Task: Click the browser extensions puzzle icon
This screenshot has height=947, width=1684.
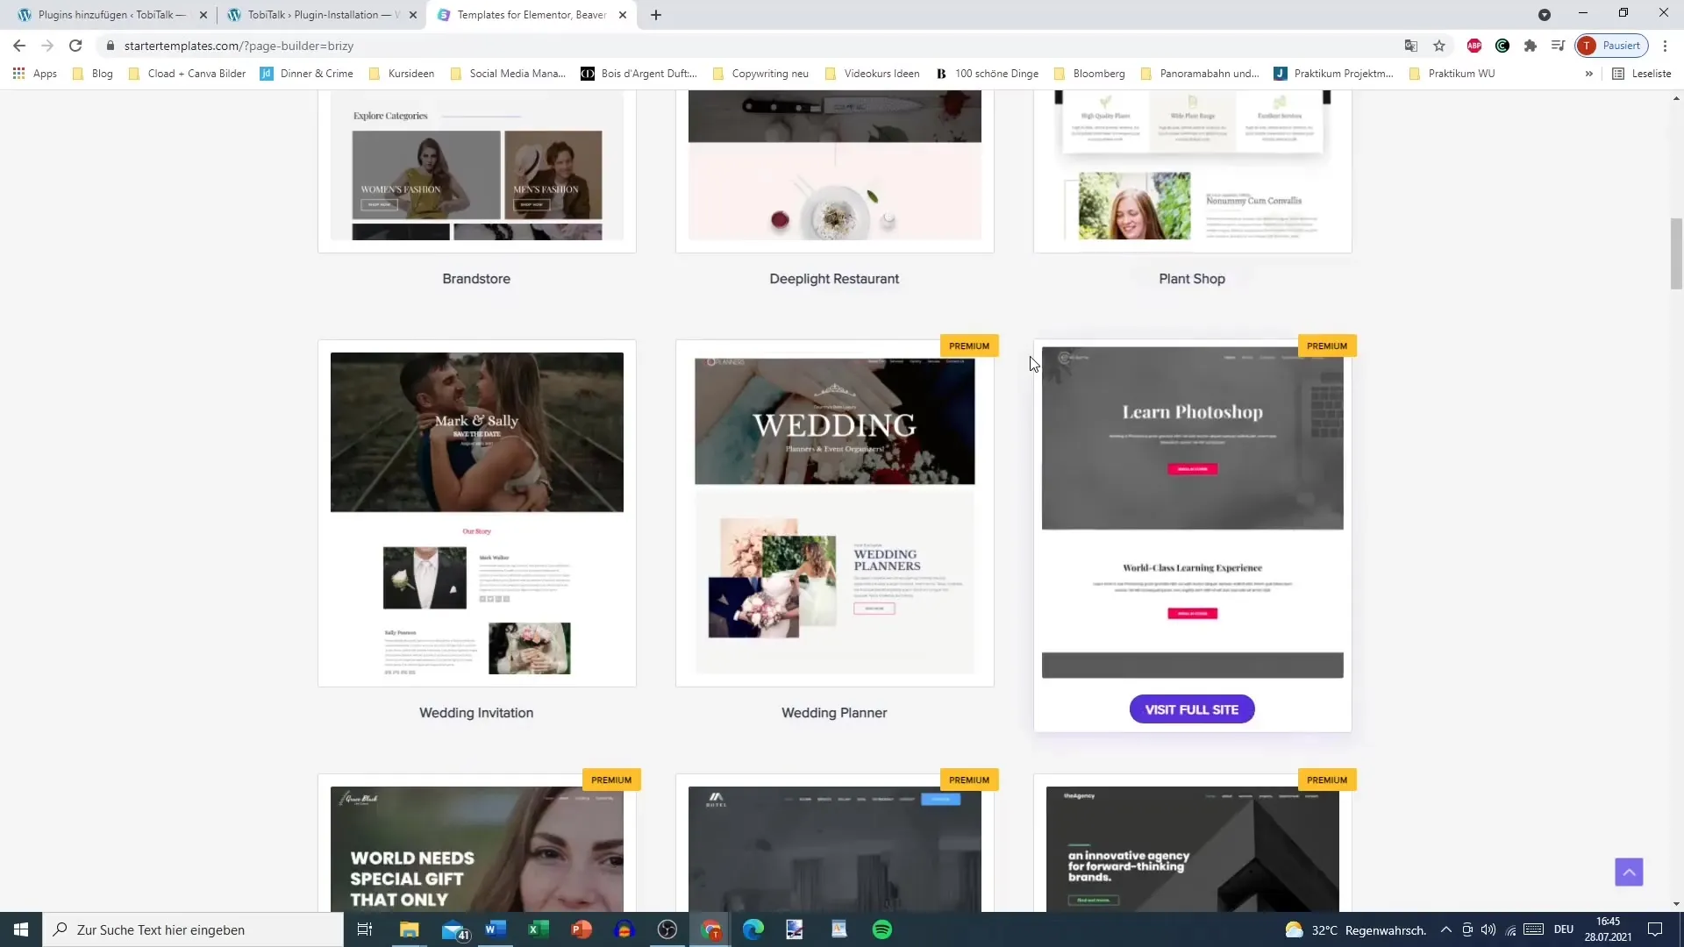Action: tap(1532, 45)
